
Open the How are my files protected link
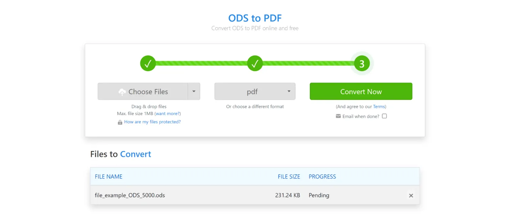[152, 122]
